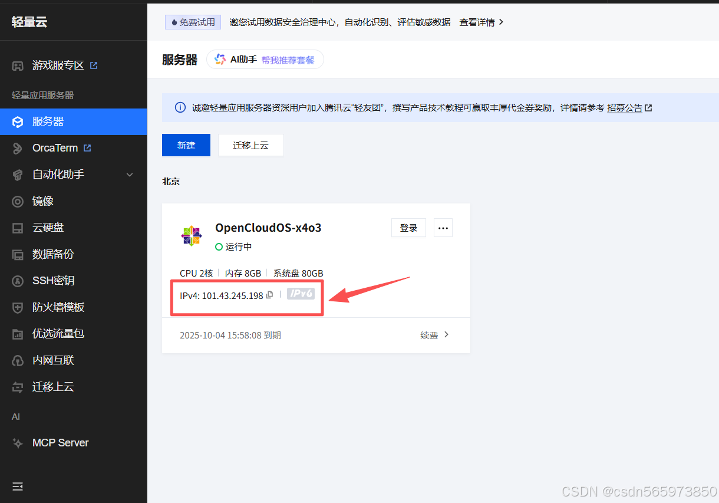Click the green 运行中 status indicator

point(219,246)
